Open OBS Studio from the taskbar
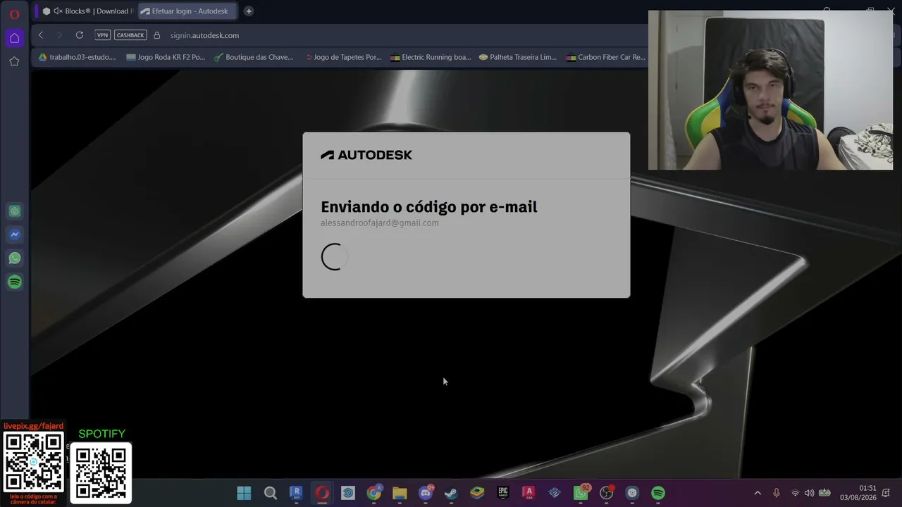This screenshot has width=902, height=507. pos(606,493)
